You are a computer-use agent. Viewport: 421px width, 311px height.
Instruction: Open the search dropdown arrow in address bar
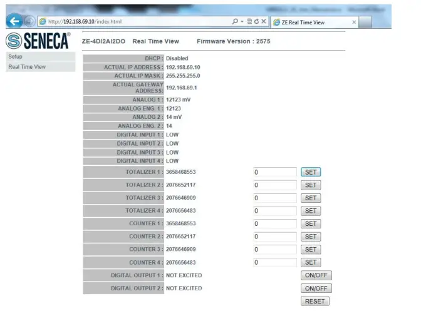coord(242,21)
